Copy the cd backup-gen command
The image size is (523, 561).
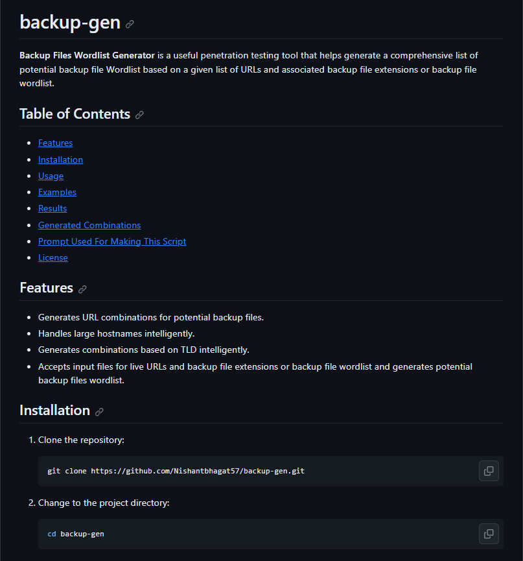(489, 534)
